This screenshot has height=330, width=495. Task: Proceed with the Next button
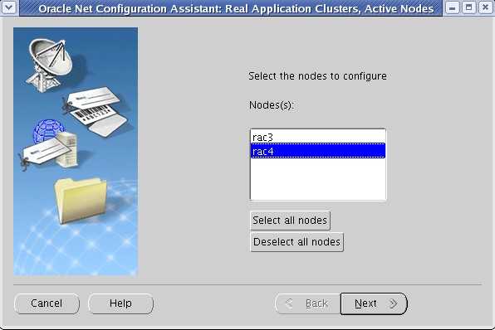[374, 303]
